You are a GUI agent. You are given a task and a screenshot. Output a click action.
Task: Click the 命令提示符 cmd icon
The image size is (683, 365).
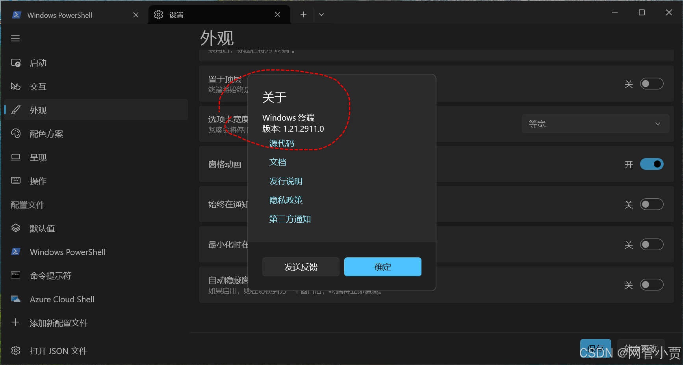[16, 275]
